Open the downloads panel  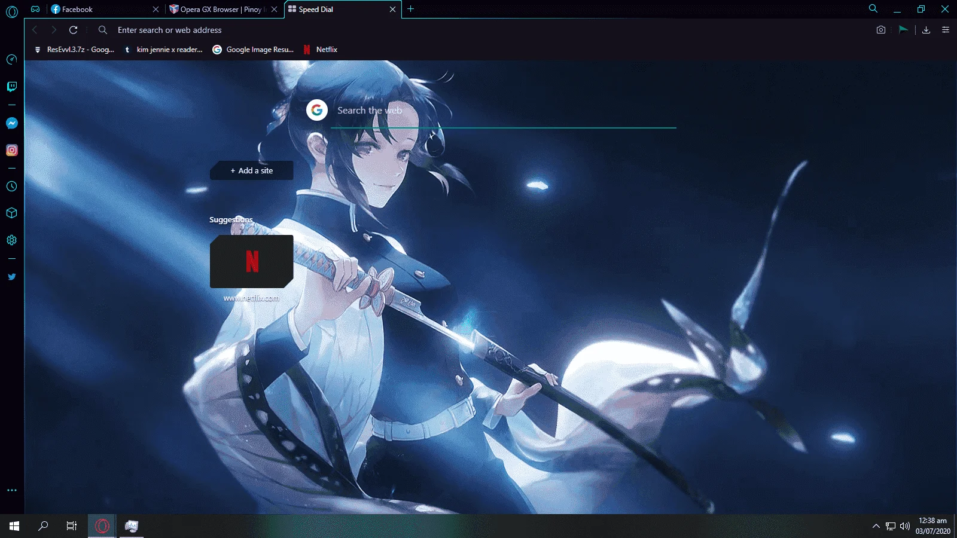926,30
